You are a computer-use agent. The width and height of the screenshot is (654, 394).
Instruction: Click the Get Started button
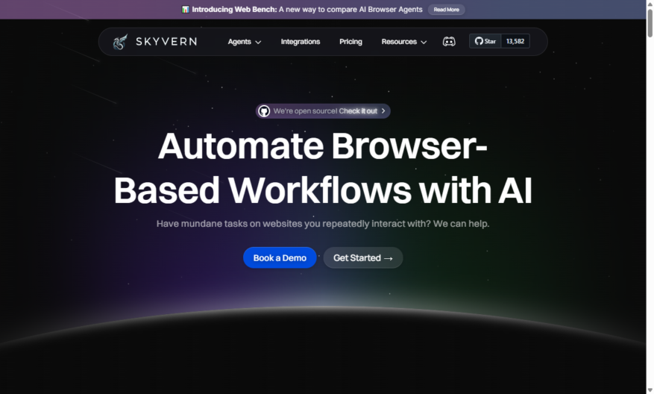363,258
